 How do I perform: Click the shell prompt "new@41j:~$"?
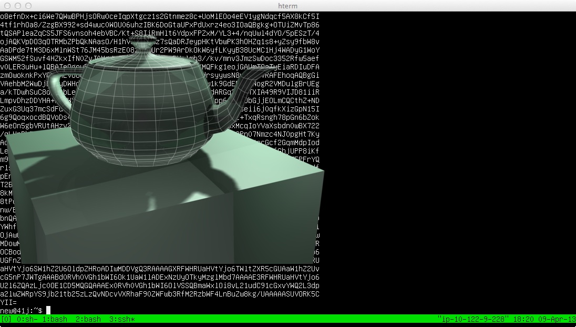click(x=22, y=311)
